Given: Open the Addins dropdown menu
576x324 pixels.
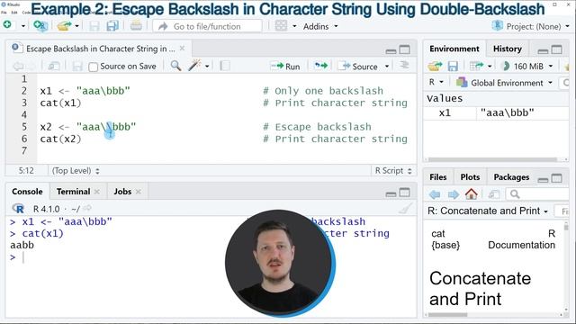Looking at the screenshot, I should (x=320, y=26).
